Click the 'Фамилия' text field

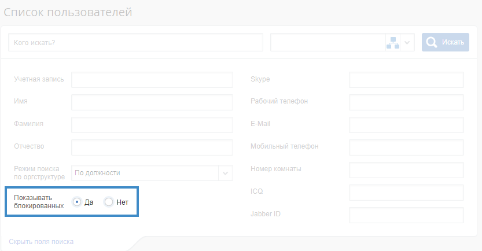coord(152,125)
